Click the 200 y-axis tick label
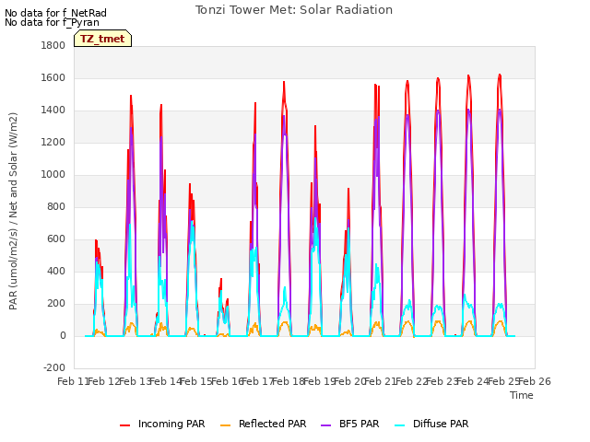This screenshot has width=590, height=442. point(56,304)
